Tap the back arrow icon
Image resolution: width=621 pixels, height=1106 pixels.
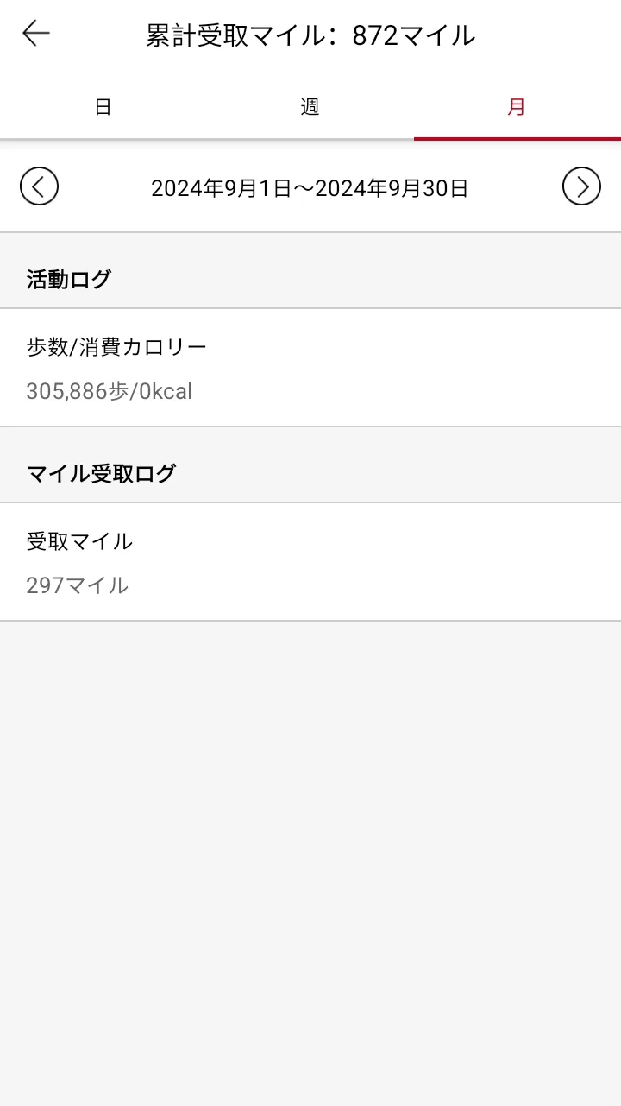[36, 34]
